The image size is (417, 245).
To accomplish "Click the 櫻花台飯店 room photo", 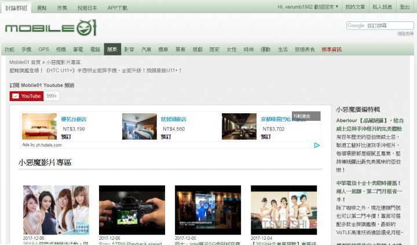I will pos(39,127).
